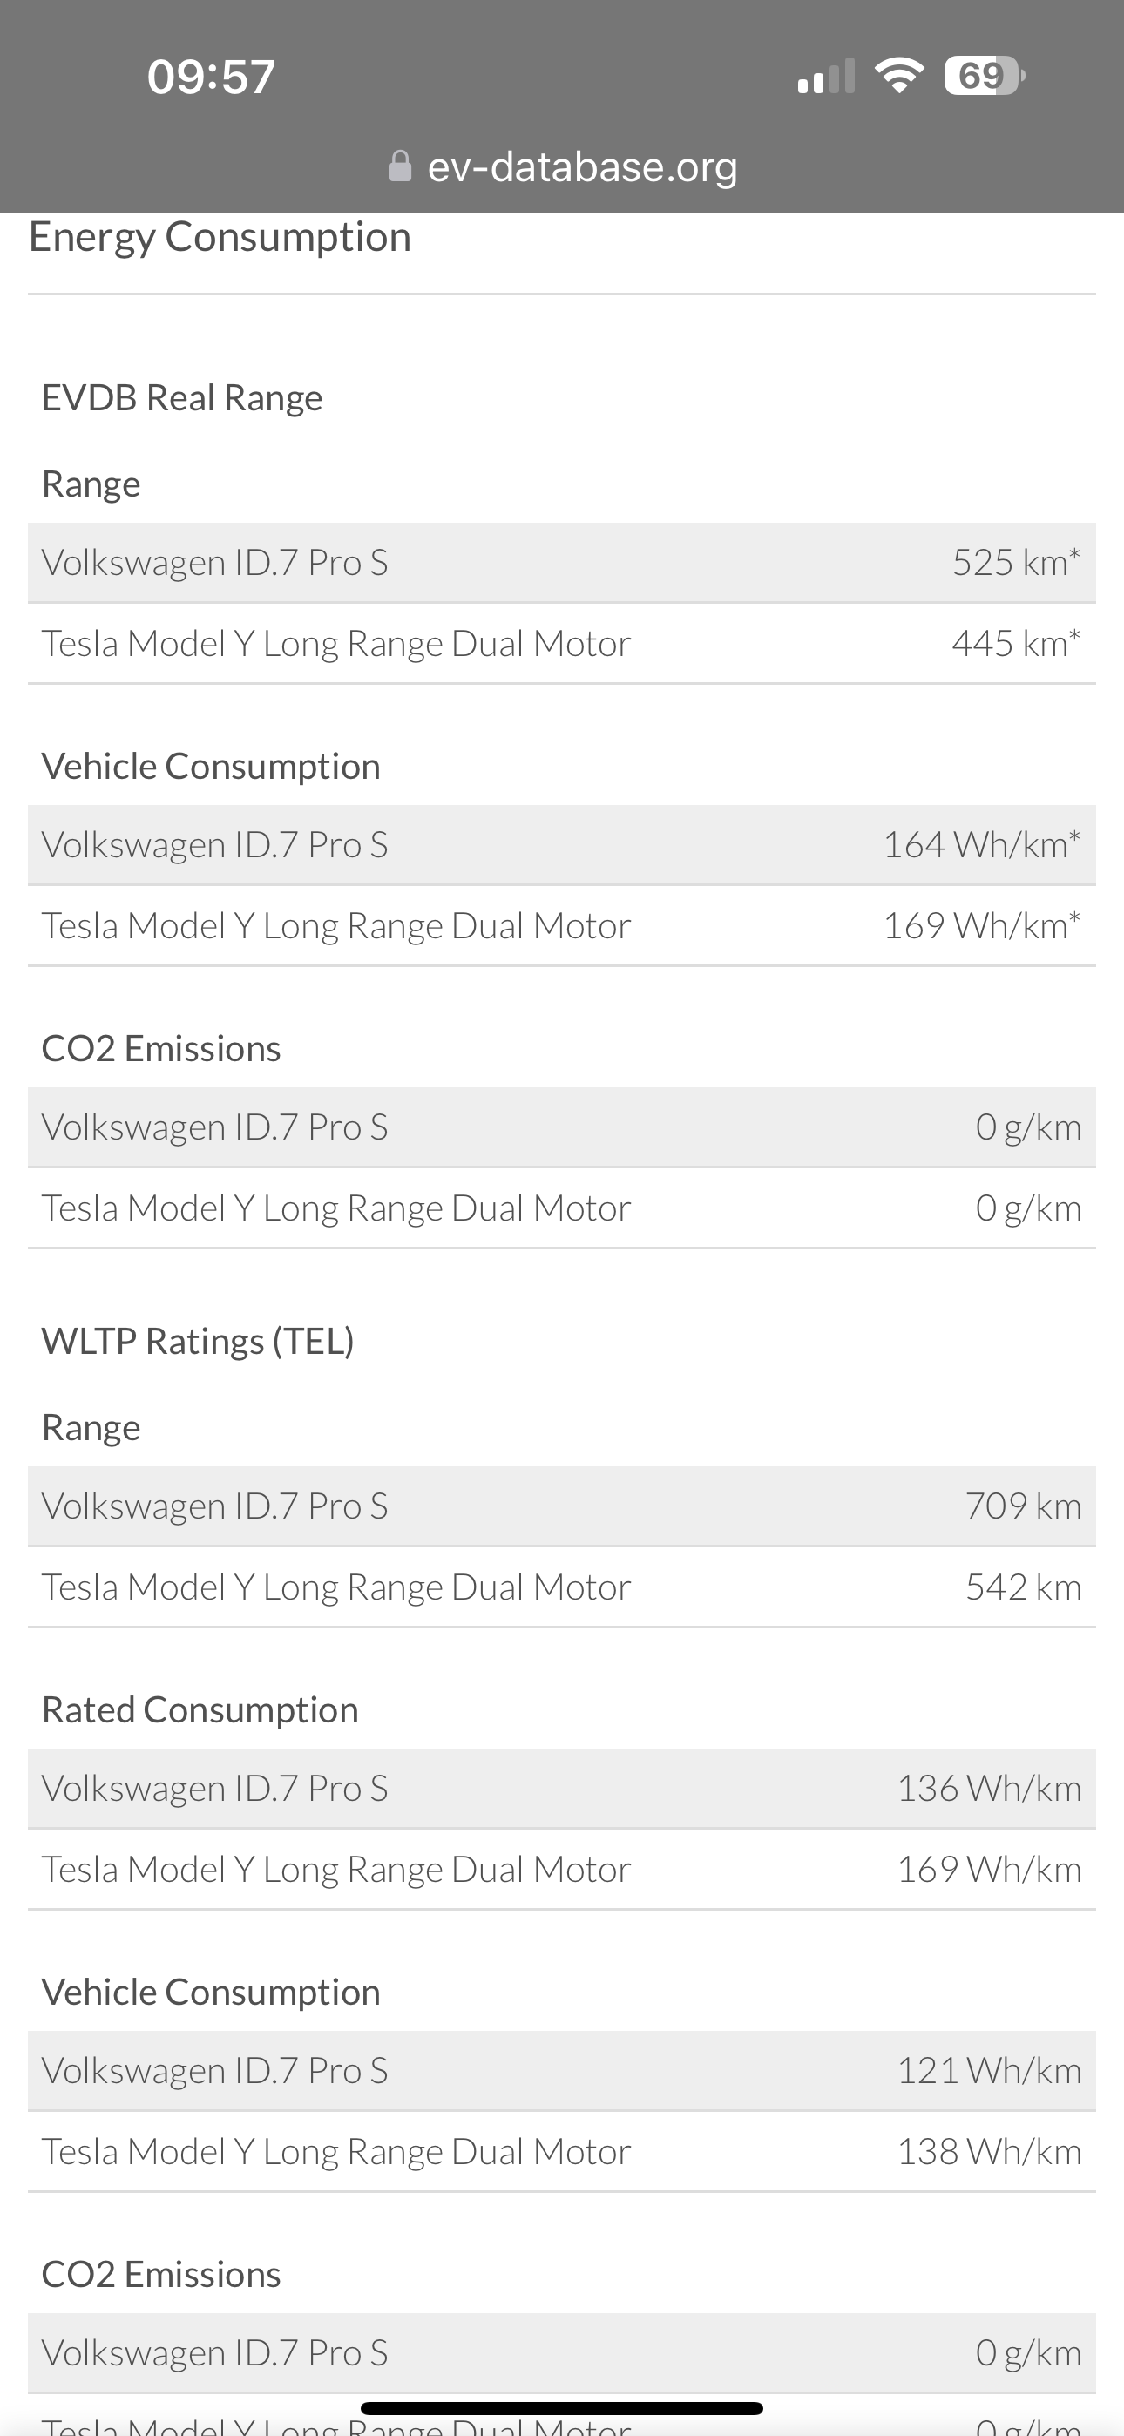This screenshot has width=1124, height=2436.
Task: Tap the 136 Wh/km rated consumption row
Action: point(561,1788)
